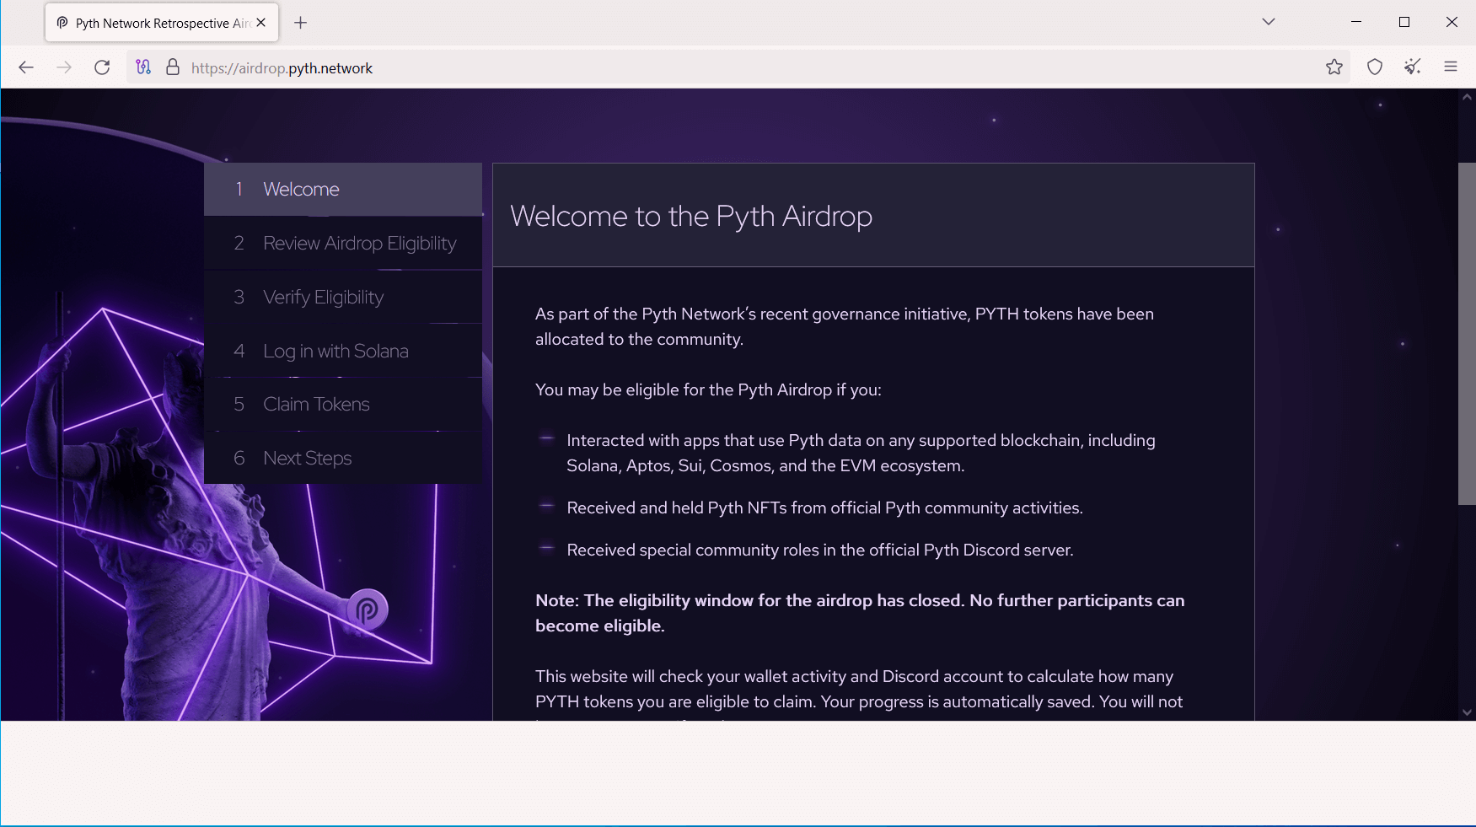The image size is (1476, 827).
Task: Click the address bar to edit the URL
Action: (590, 67)
